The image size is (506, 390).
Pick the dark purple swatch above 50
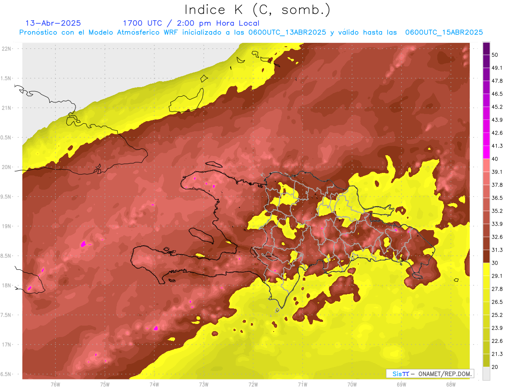pos(486,48)
